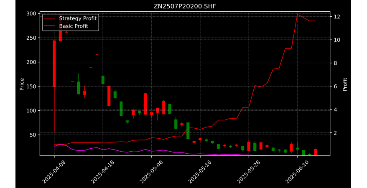Click the 2 profit tick label
The height and width of the screenshot is (188, 367).
(x=335, y=133)
